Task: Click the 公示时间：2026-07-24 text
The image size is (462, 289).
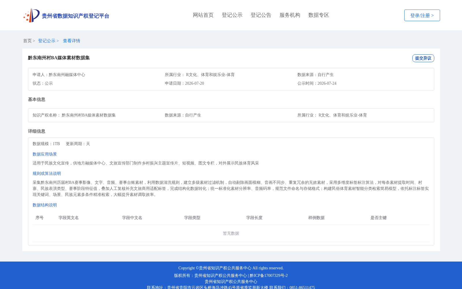Action: (x=317, y=83)
